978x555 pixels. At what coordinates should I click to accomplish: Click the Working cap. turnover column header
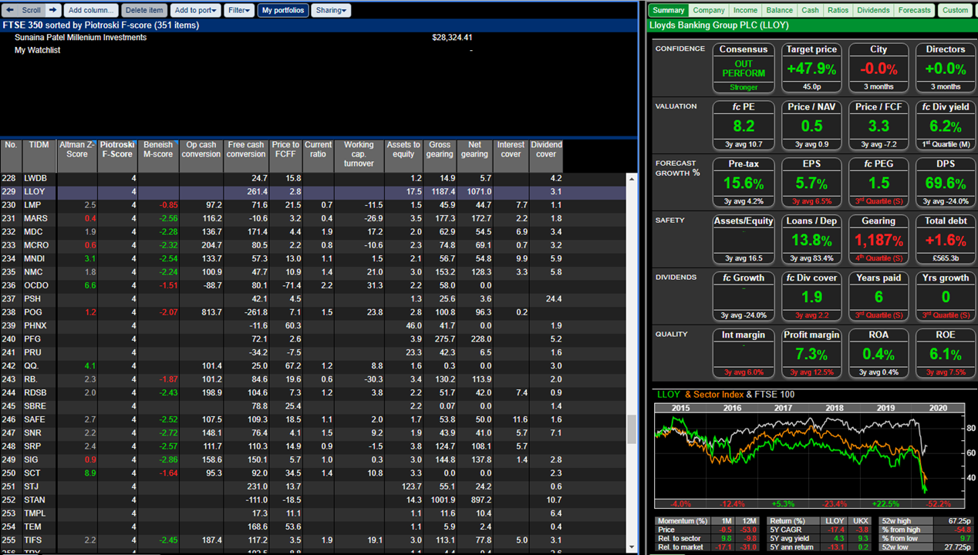coord(359,155)
